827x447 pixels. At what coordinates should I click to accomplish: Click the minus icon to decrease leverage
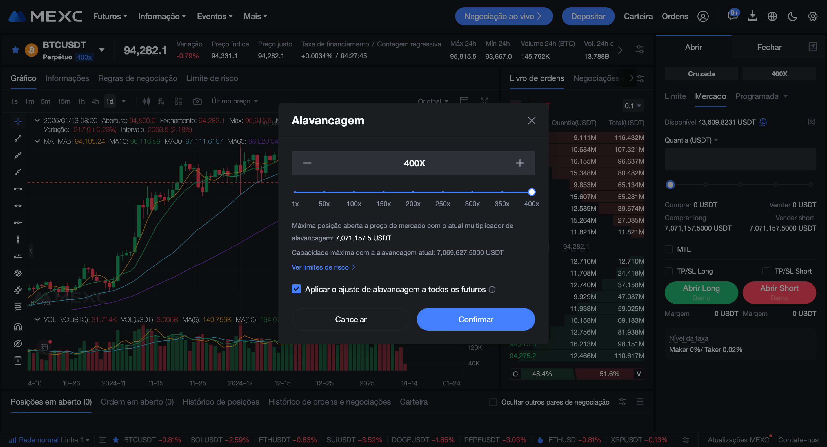click(x=306, y=163)
